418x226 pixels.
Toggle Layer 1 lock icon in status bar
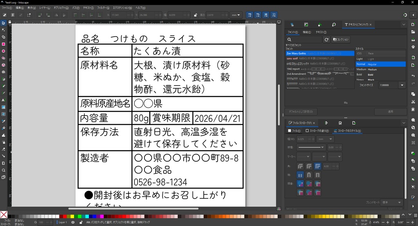pyautogui.click(x=81, y=222)
